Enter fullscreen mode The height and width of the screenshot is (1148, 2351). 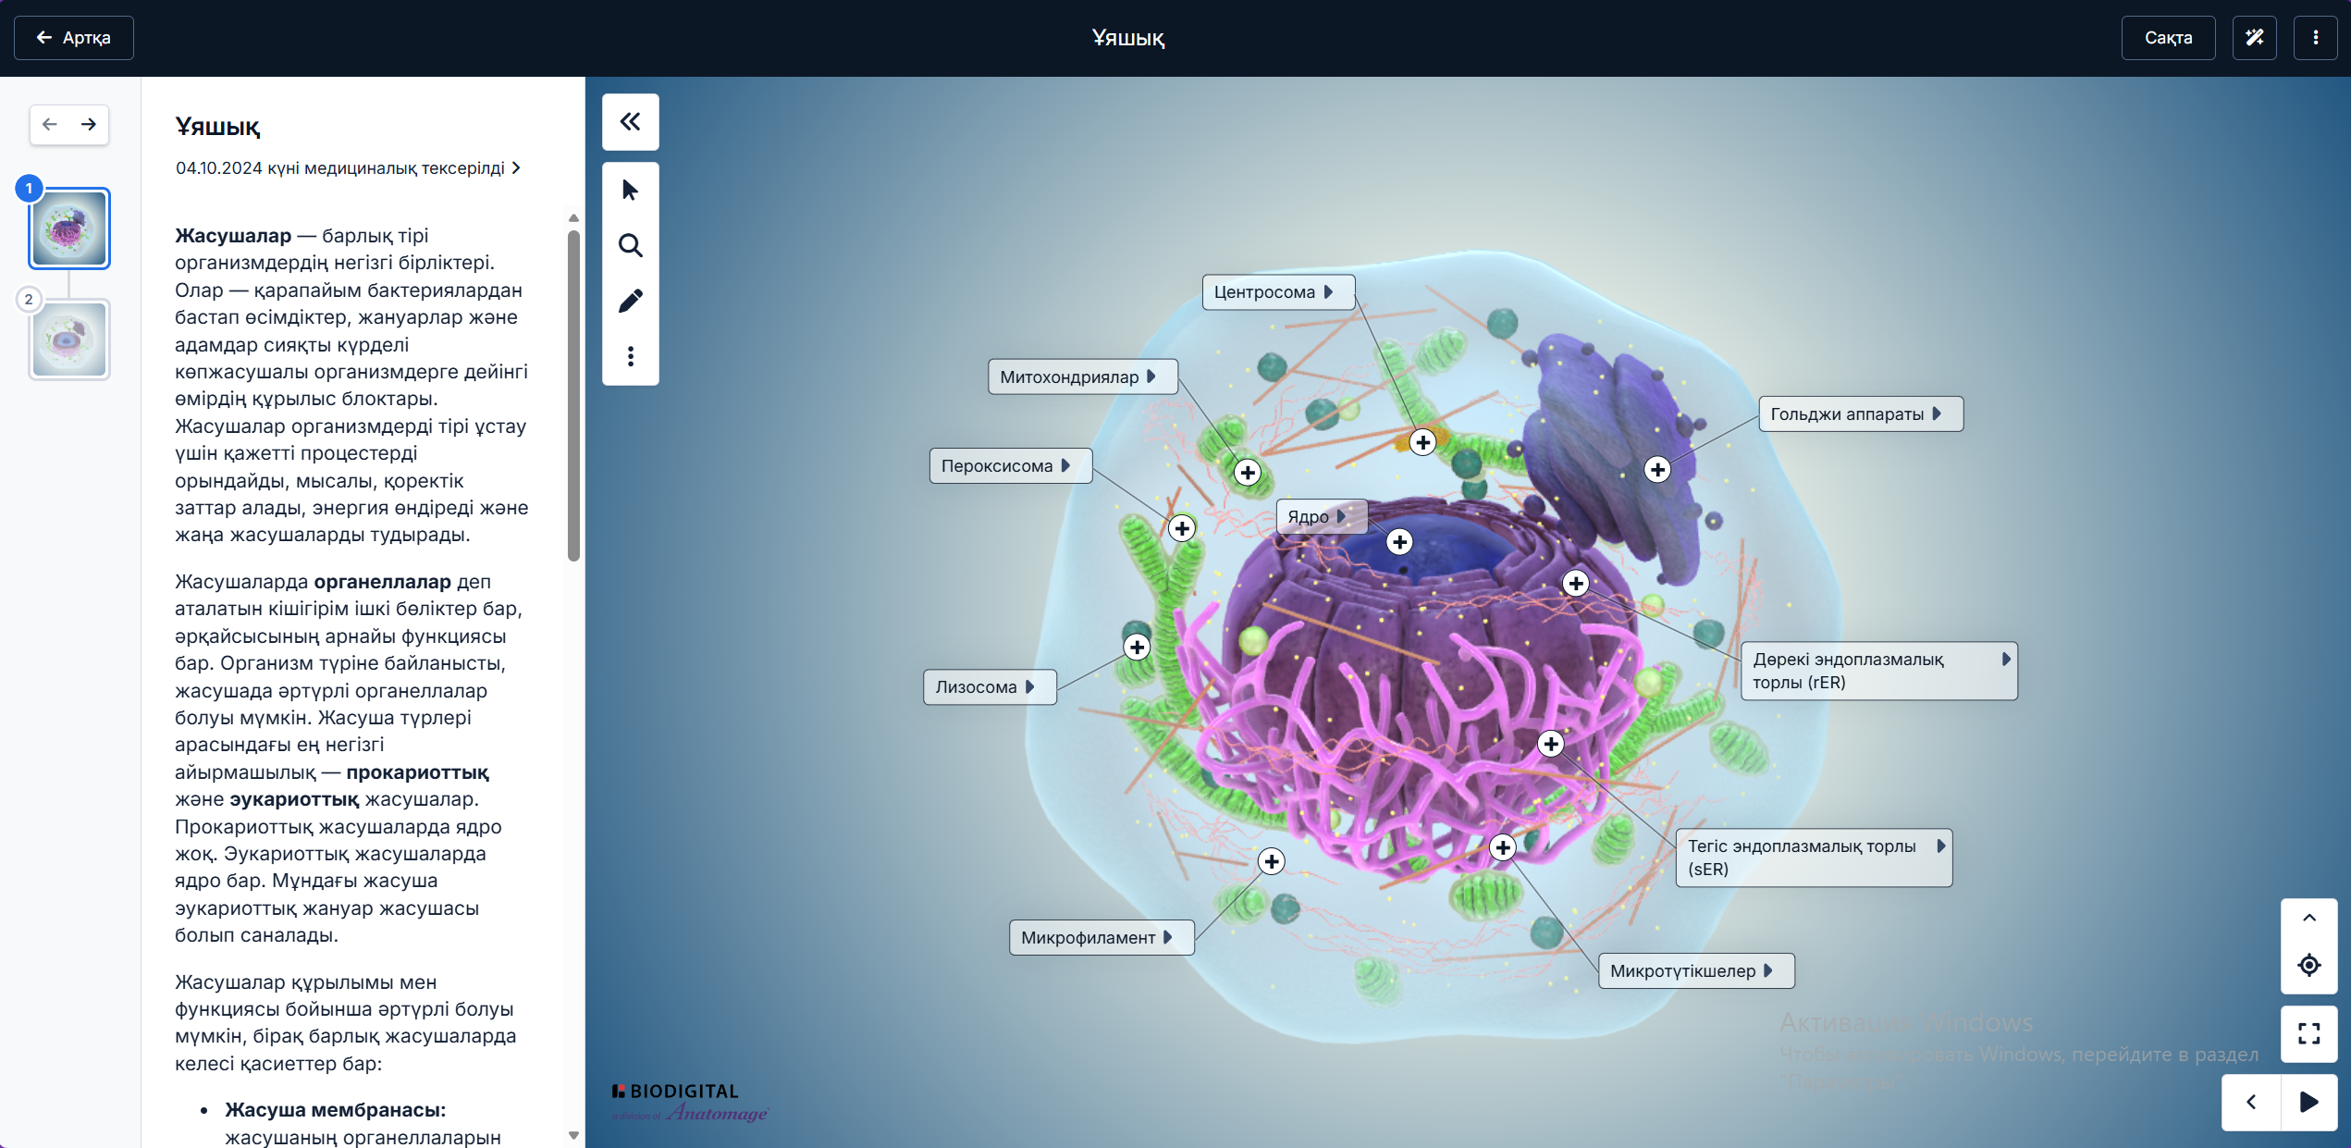pyautogui.click(x=2308, y=1033)
